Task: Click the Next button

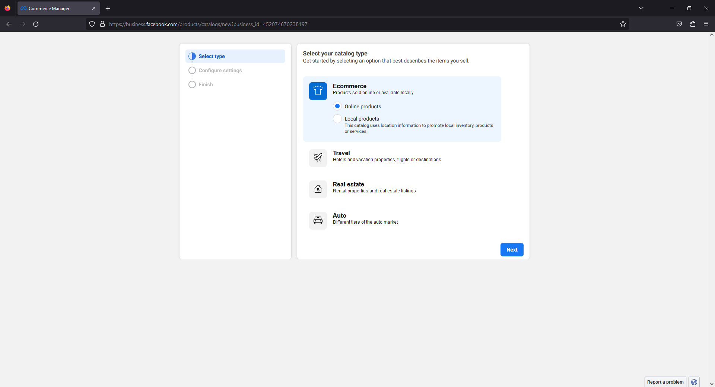Action: tap(512, 250)
